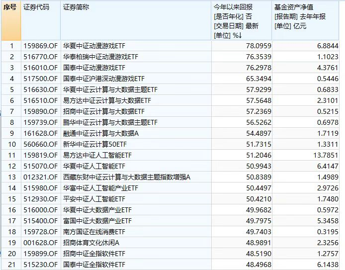Select net asset value 2.9726

[x=328, y=188]
